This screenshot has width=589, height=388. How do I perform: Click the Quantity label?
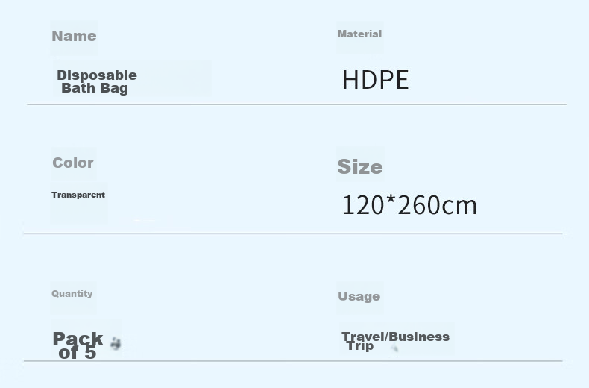pyautogui.click(x=72, y=294)
